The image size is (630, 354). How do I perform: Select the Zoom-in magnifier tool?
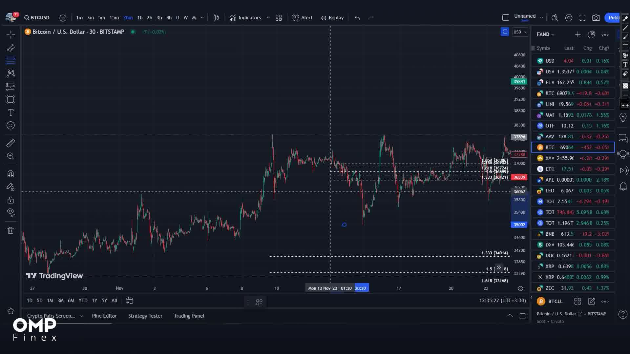10,156
